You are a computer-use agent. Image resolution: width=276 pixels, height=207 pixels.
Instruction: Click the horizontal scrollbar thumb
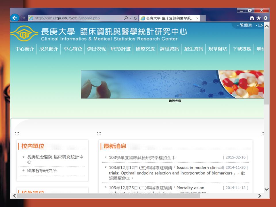108,196
